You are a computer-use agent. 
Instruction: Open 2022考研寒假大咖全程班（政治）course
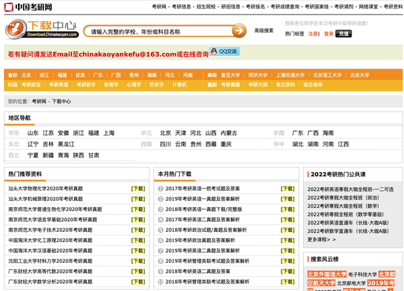pos(343,198)
